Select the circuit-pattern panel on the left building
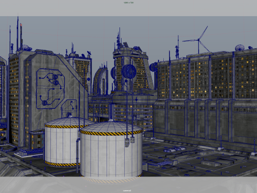This screenshot has height=193, width=257. point(50,88)
